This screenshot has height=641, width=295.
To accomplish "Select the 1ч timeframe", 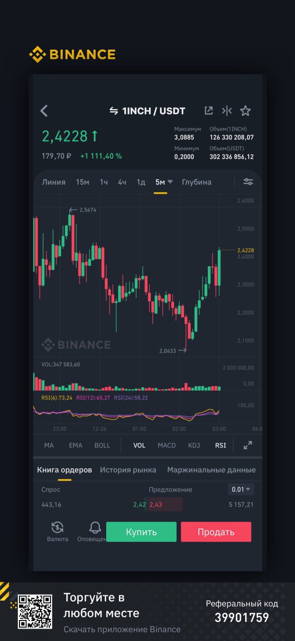I will (x=103, y=182).
